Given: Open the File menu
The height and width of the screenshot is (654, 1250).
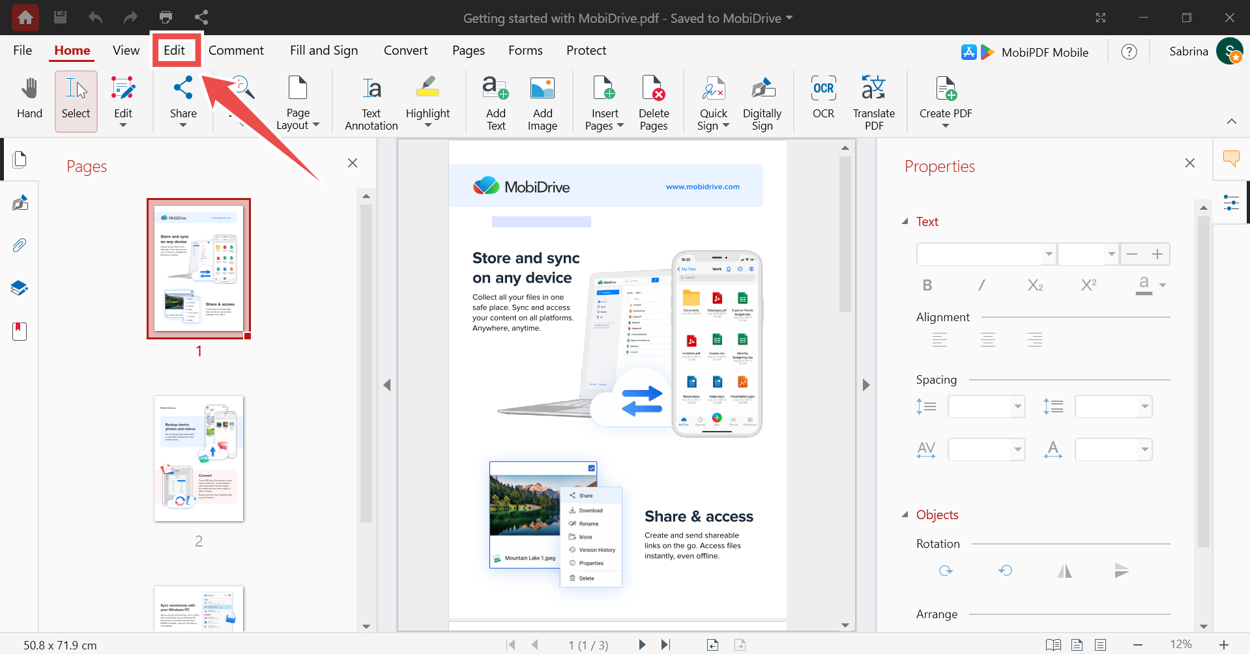Looking at the screenshot, I should (x=22, y=50).
